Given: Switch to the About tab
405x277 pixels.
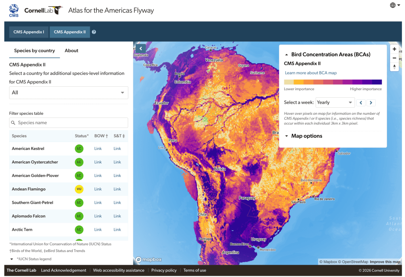Looking at the screenshot, I should tap(72, 51).
